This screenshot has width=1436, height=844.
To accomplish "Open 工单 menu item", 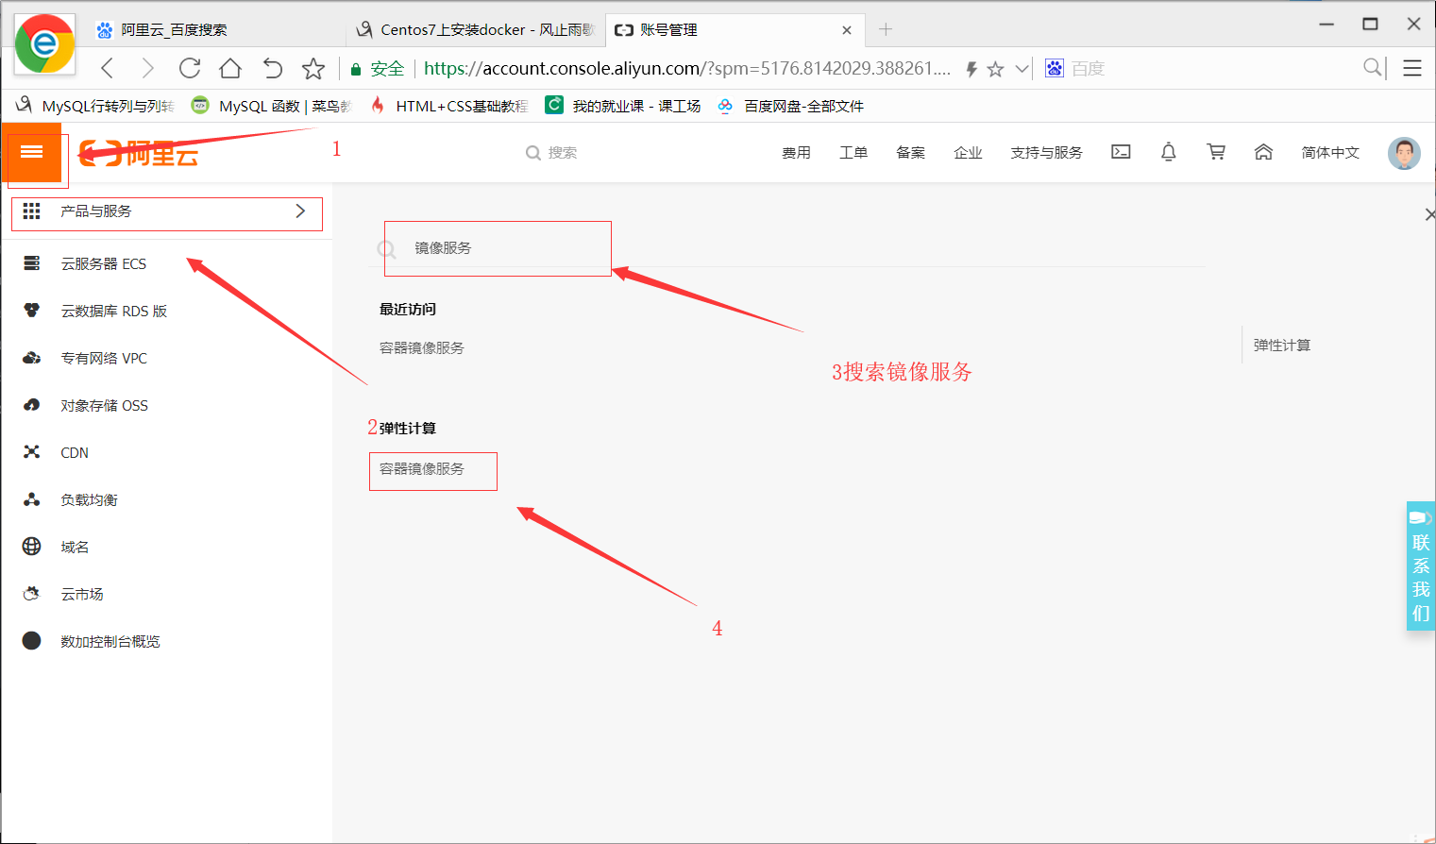I will (853, 152).
